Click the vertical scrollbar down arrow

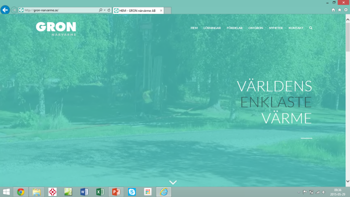point(348,181)
